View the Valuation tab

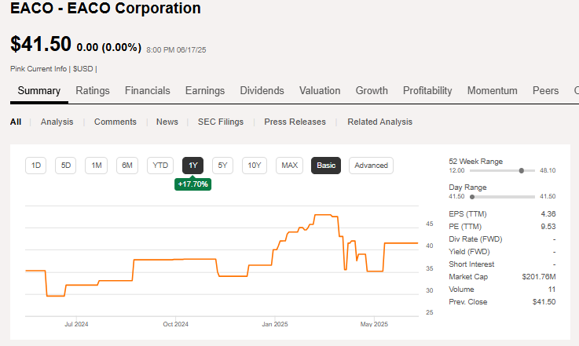click(x=320, y=91)
